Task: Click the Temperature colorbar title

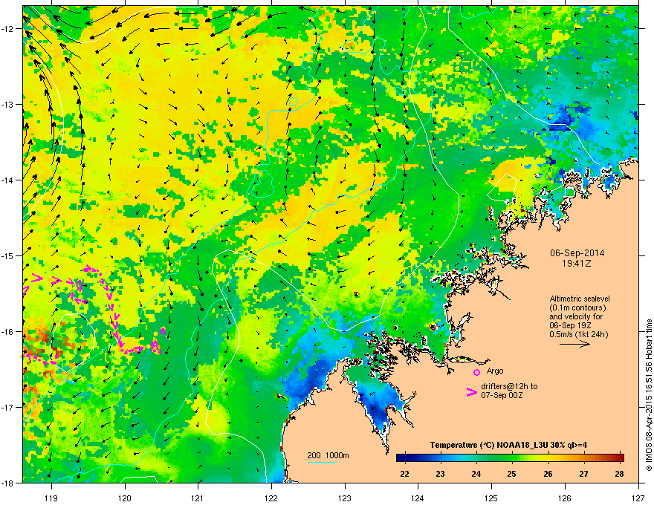Action: click(508, 445)
